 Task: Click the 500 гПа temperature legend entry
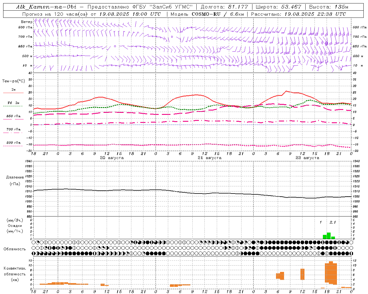[14, 142]
